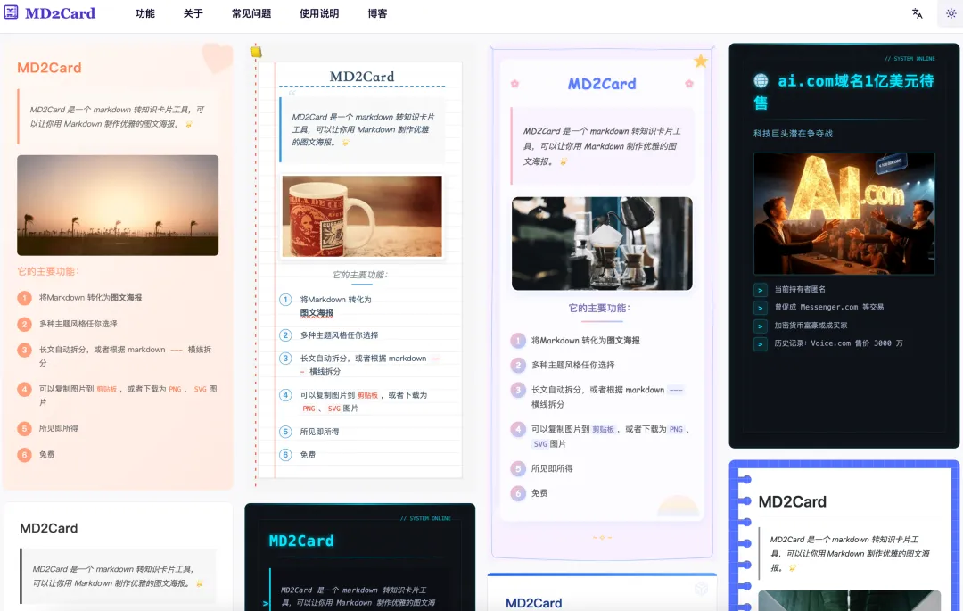963x611 pixels.
Task: Click circled number 2 on notebook card
Action: pos(285,335)
